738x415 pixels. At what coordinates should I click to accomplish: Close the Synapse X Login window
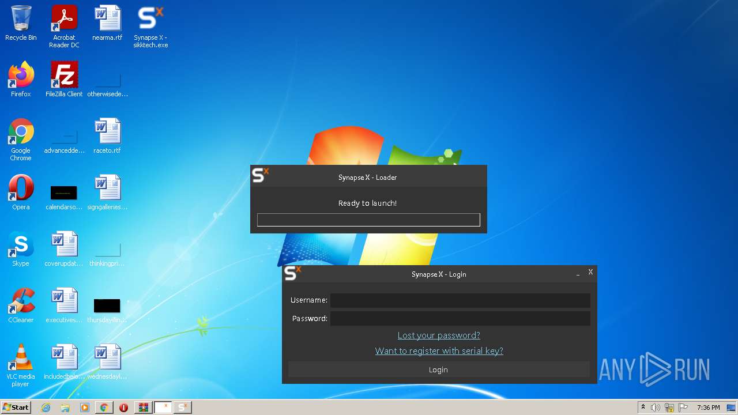(x=590, y=272)
